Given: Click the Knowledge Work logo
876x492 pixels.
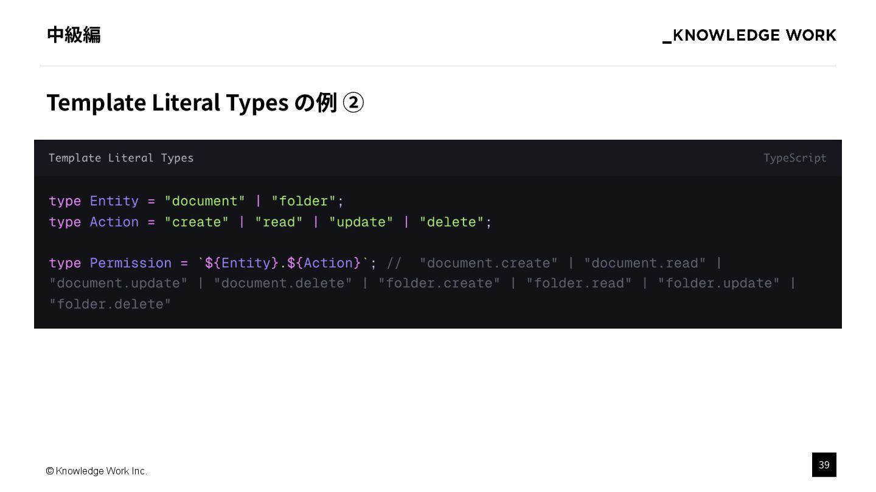Looking at the screenshot, I should click(749, 35).
